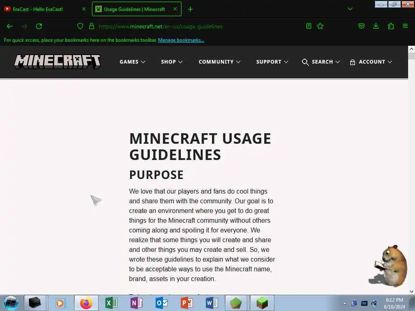The image size is (415, 311).
Task: Open the Windows Start orb
Action: 11,303
